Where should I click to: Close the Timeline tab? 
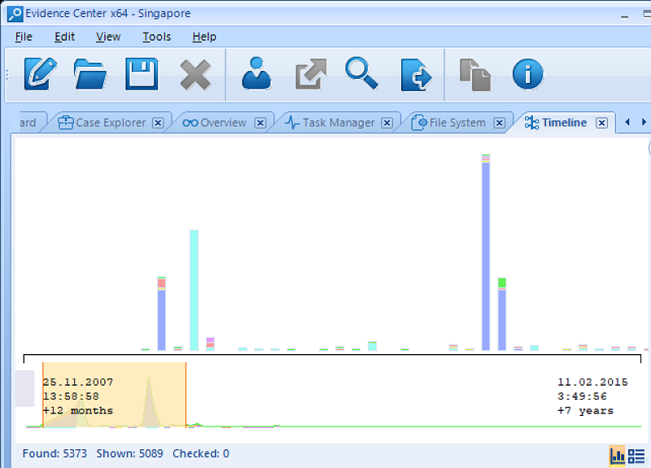coord(601,123)
